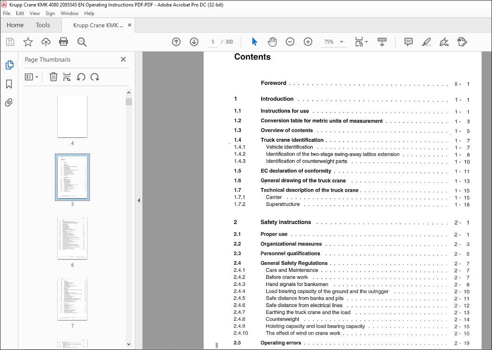Switch to the Tools tab
The width and height of the screenshot is (492, 350).
43,25
